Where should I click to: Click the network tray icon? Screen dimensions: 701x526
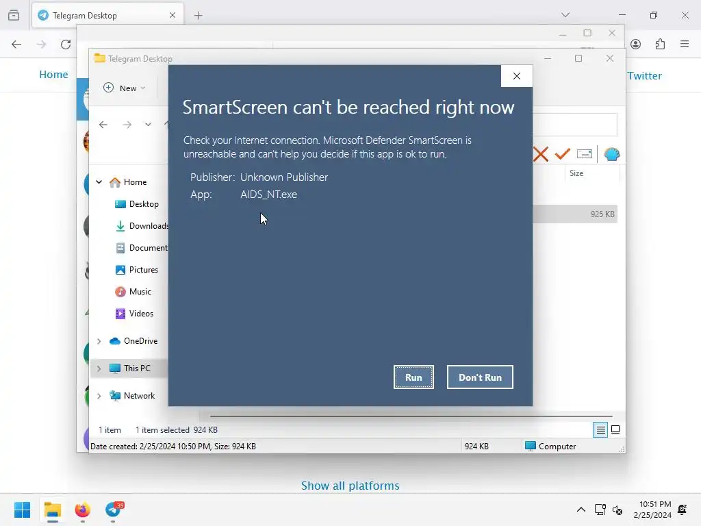click(600, 510)
